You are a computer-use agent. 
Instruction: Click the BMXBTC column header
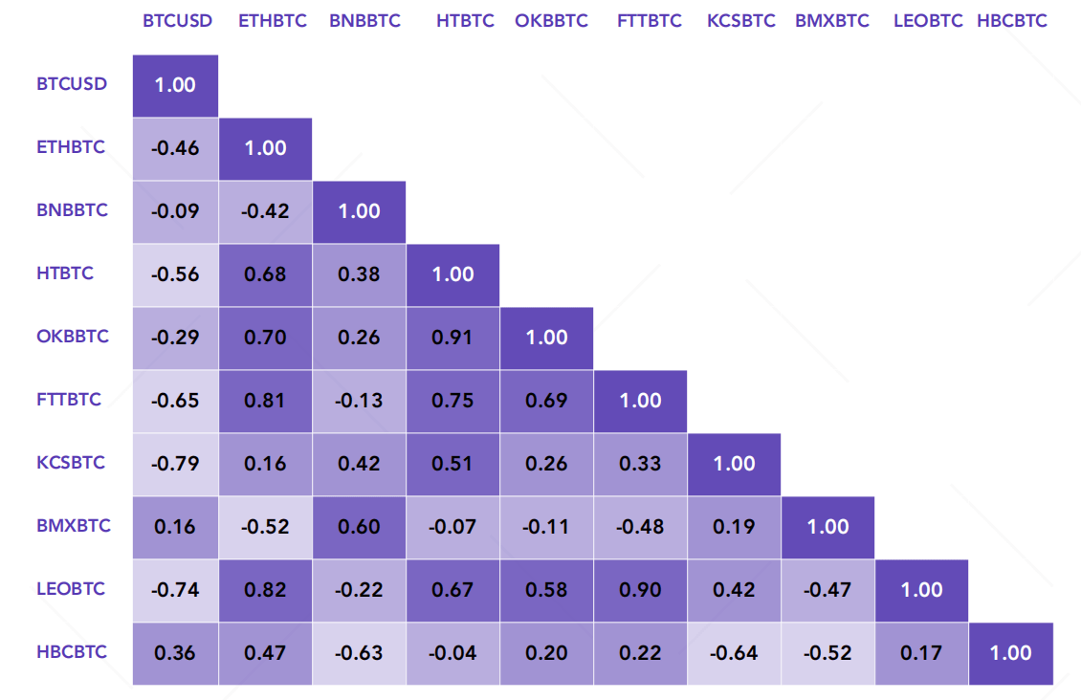pos(834,20)
